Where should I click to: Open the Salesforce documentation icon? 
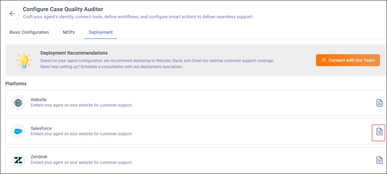pyautogui.click(x=379, y=132)
